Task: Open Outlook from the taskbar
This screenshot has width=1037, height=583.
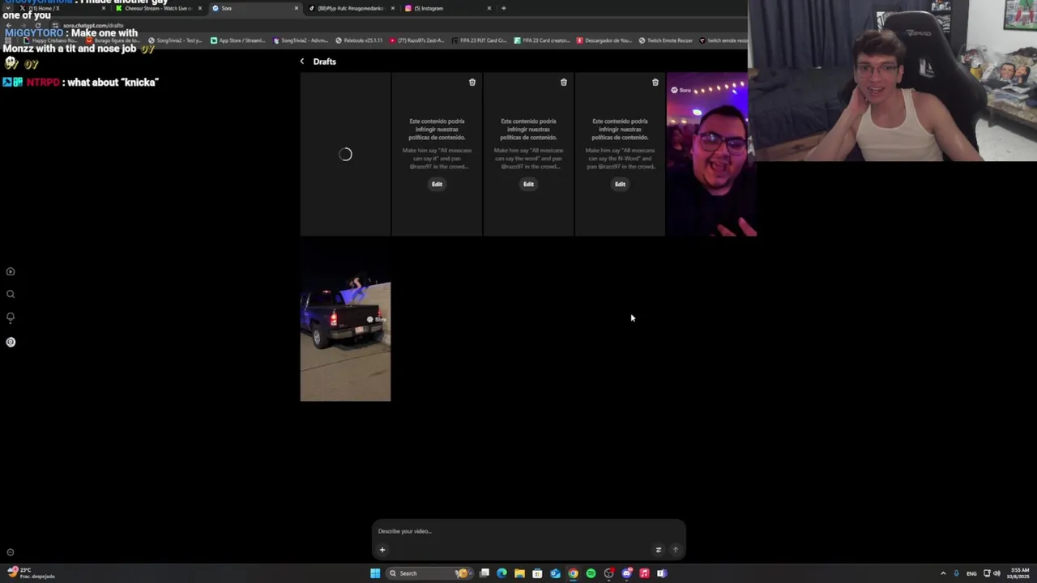Action: click(x=555, y=573)
